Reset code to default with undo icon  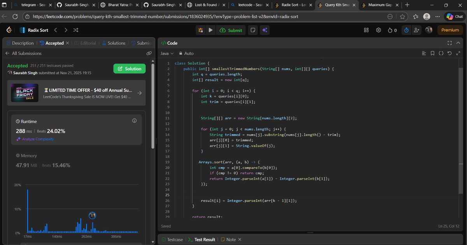449,53
